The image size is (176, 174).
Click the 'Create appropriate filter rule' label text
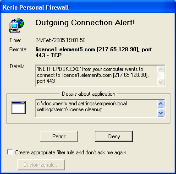pos(71,152)
